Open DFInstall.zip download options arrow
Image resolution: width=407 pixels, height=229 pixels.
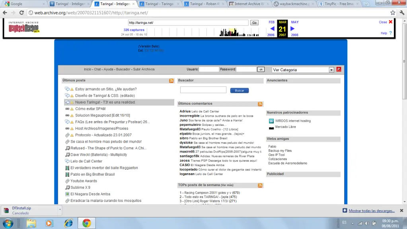pyautogui.click(x=60, y=209)
